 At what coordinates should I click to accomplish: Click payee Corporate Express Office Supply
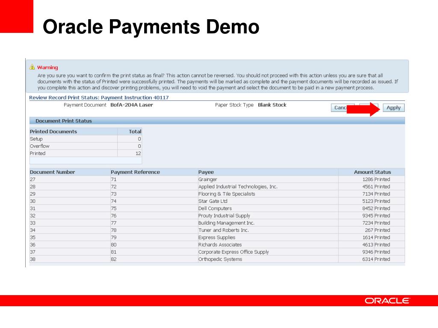click(x=234, y=252)
